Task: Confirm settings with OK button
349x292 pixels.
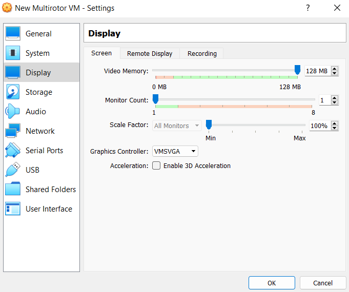Action: (272, 283)
